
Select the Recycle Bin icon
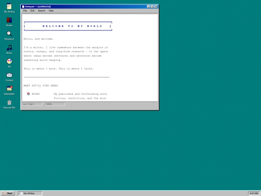pos(9,104)
